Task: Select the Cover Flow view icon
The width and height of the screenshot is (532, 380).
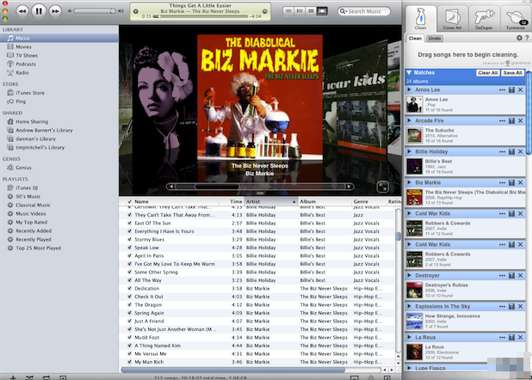Action: [x=322, y=11]
